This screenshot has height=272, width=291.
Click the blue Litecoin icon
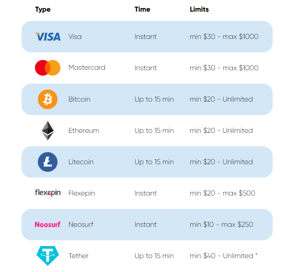(x=48, y=162)
